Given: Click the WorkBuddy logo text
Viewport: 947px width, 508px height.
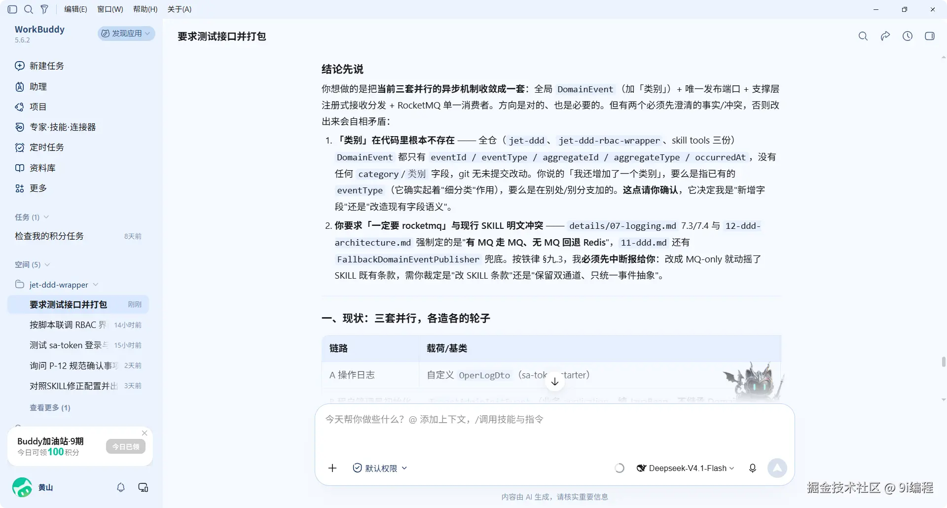Looking at the screenshot, I should point(39,30).
